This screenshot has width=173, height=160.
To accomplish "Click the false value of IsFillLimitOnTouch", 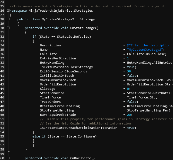I will (132, 76).
